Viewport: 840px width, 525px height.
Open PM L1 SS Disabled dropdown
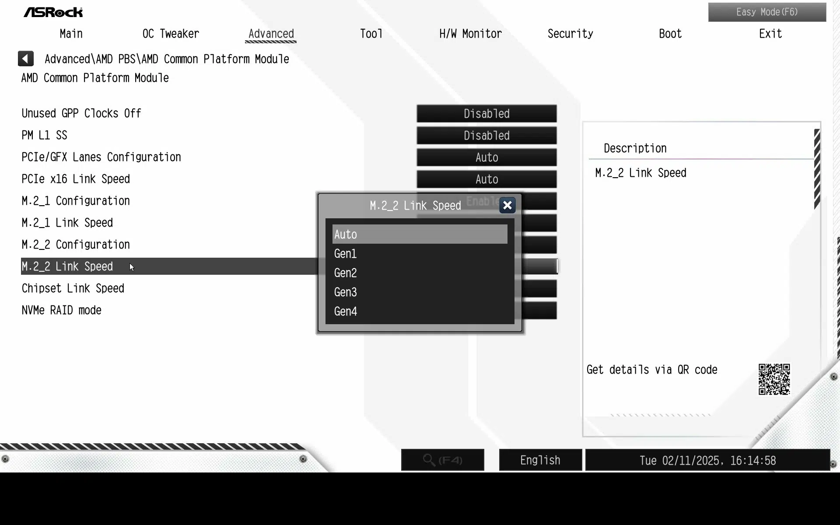point(486,136)
